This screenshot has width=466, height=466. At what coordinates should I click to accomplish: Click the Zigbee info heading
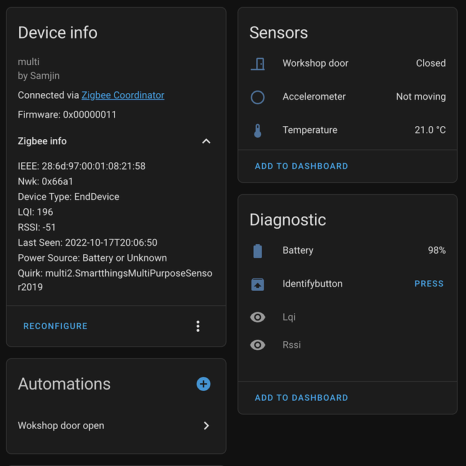pos(42,141)
